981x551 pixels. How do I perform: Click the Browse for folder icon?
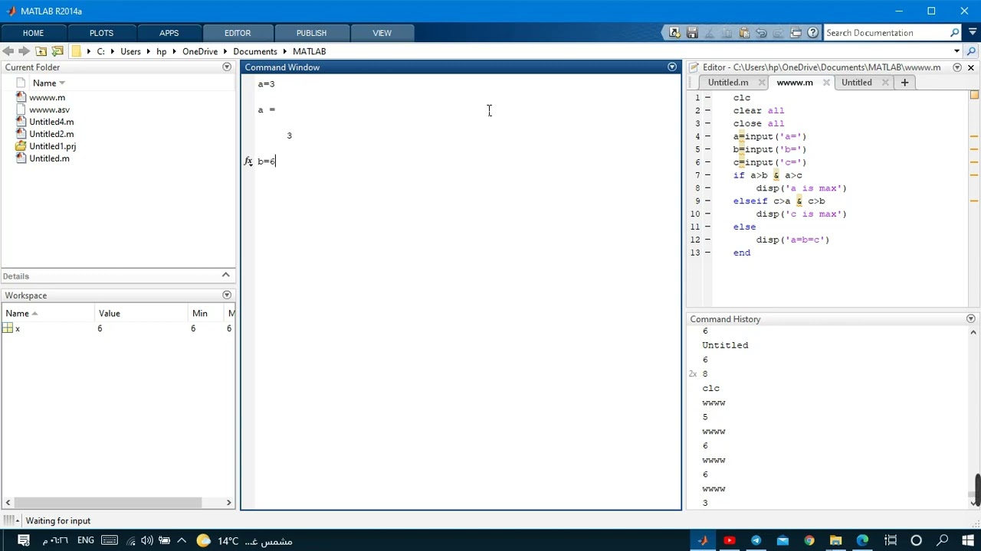click(x=57, y=51)
